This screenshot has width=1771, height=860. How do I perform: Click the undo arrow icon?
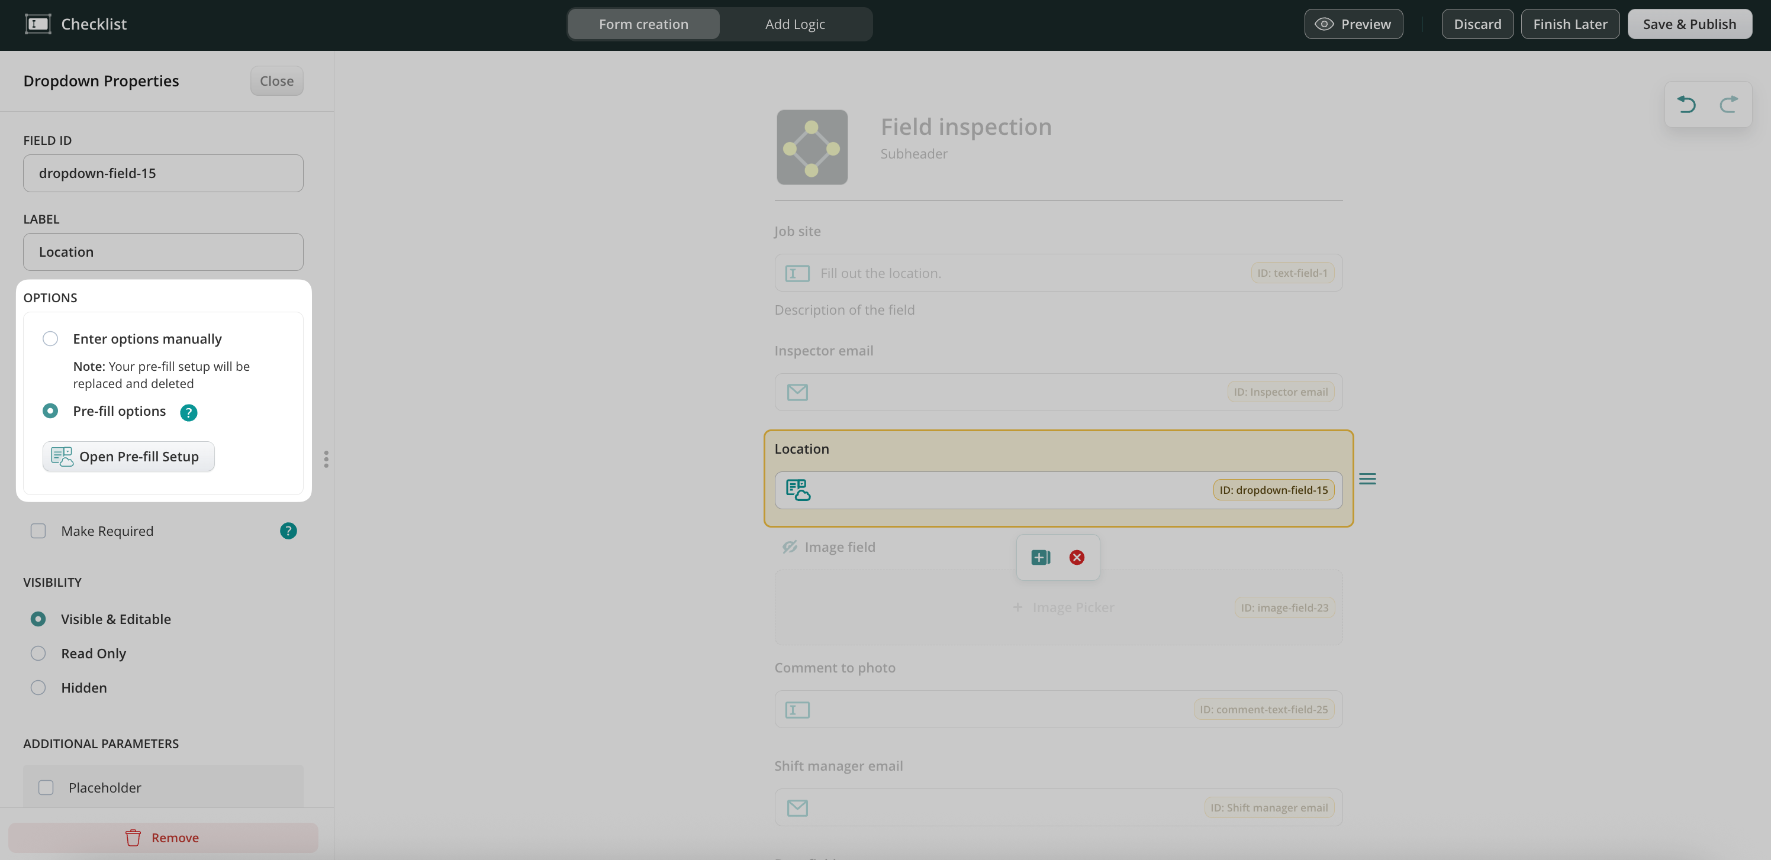1686,105
